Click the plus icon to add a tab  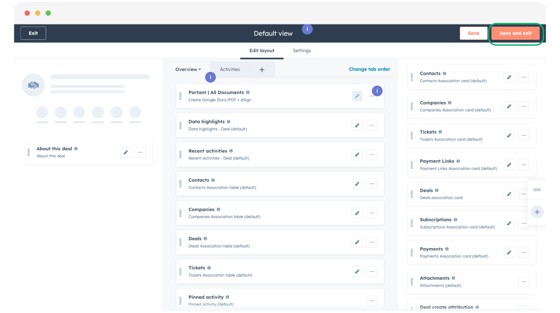point(262,70)
